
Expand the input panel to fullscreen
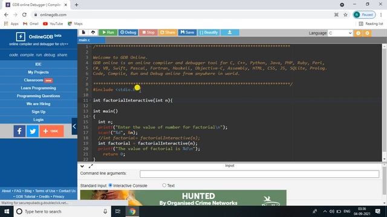(x=91, y=166)
